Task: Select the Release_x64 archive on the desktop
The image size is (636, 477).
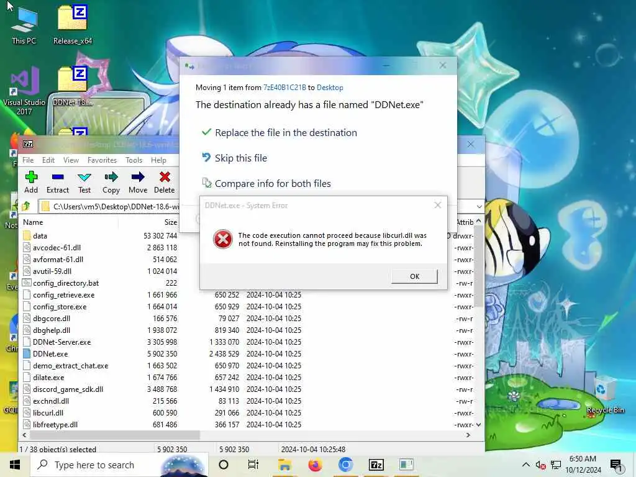Action: (x=73, y=25)
